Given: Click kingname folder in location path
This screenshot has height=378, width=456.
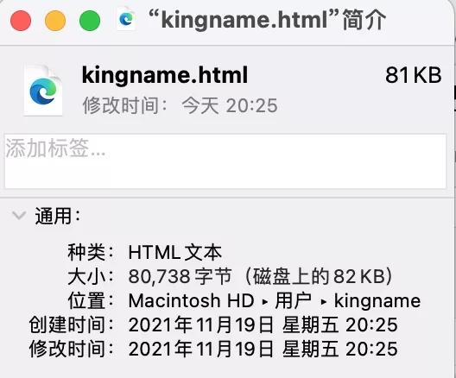Looking at the screenshot, I should point(377,301).
